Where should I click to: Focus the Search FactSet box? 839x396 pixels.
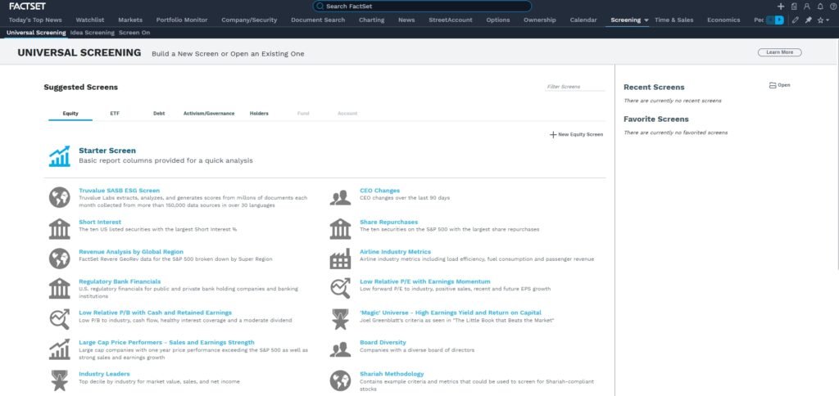point(422,7)
